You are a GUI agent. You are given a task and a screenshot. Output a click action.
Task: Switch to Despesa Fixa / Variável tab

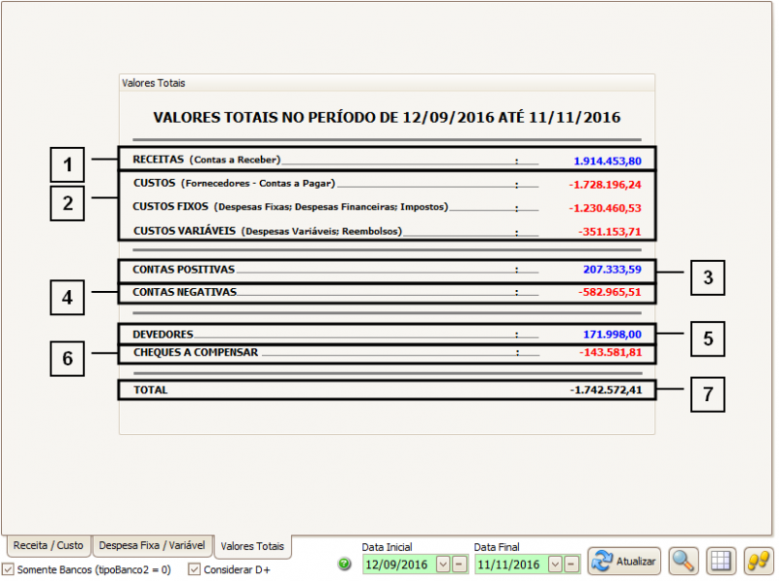152,546
